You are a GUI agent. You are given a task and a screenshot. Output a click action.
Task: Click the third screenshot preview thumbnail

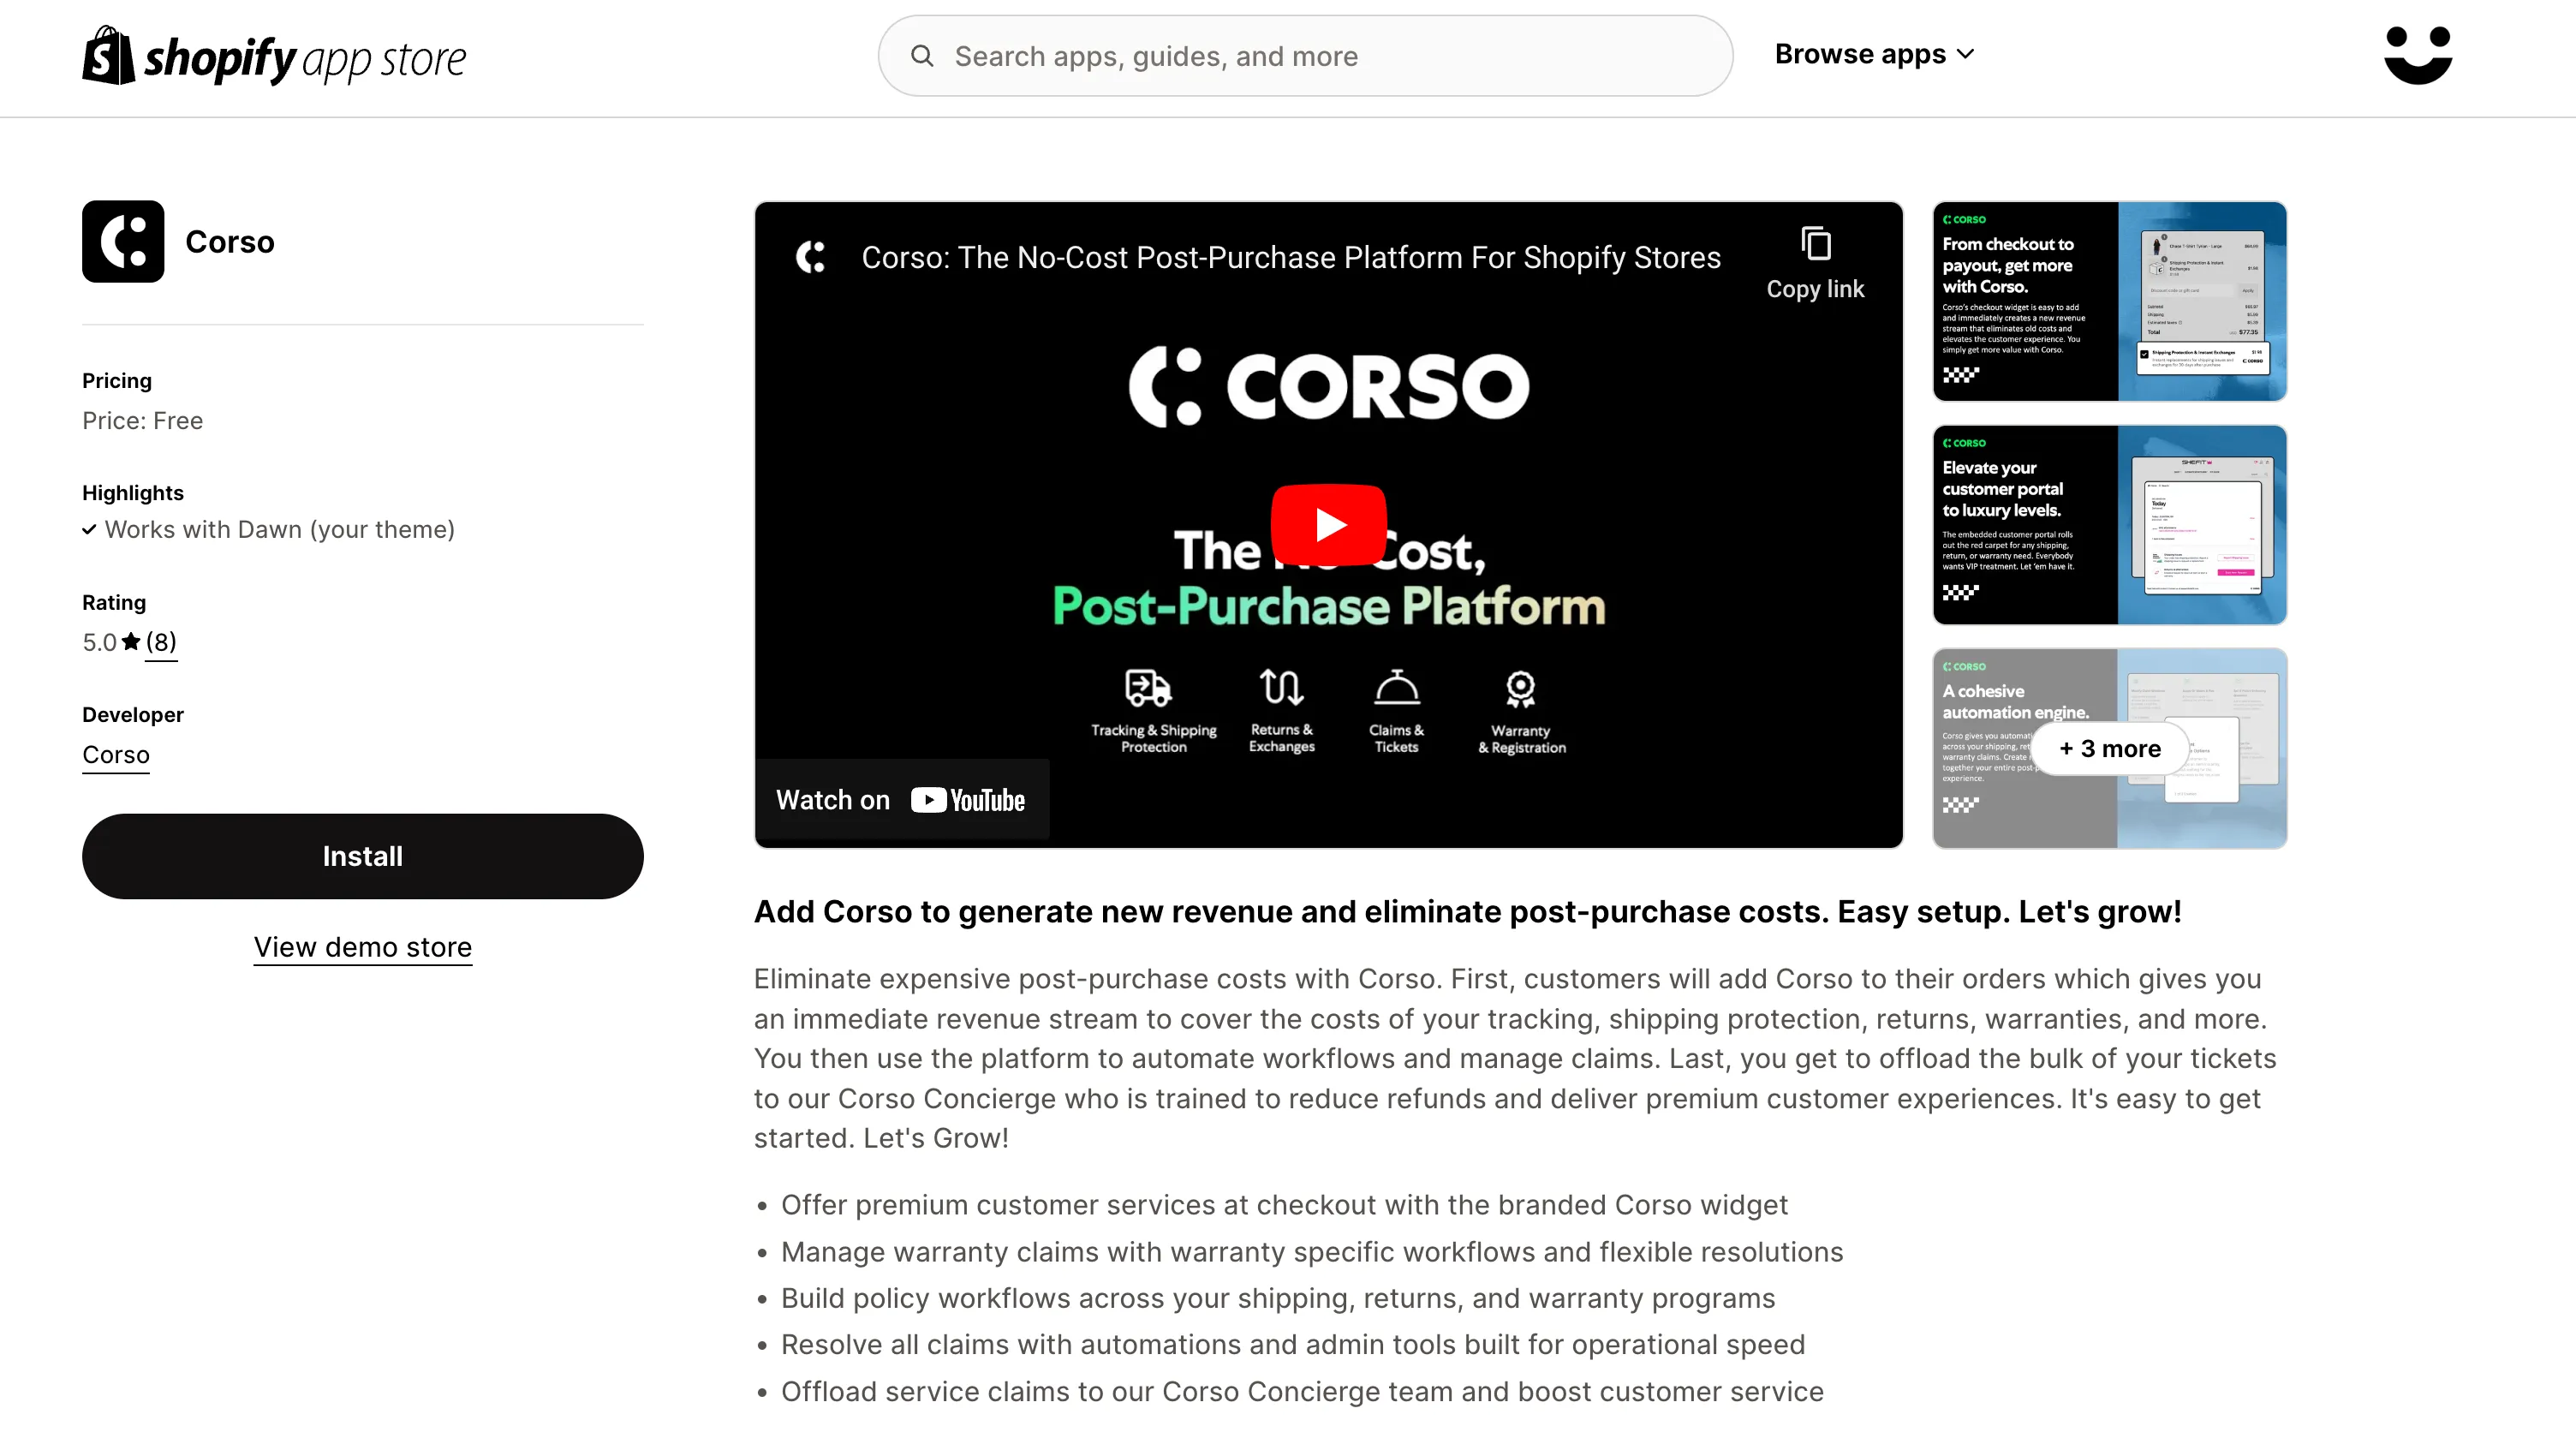[2109, 747]
